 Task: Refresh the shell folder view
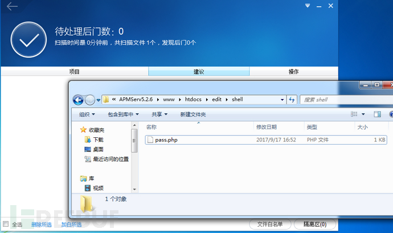click(x=292, y=100)
